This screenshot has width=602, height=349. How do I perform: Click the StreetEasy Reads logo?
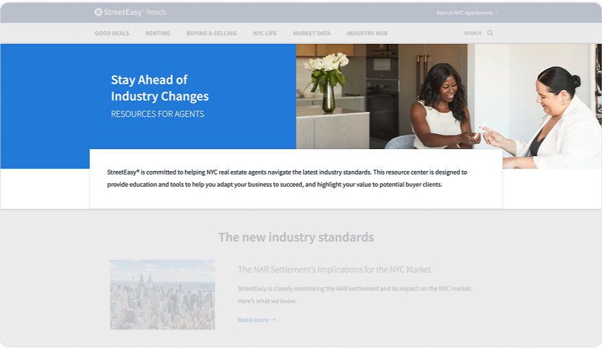tap(130, 12)
